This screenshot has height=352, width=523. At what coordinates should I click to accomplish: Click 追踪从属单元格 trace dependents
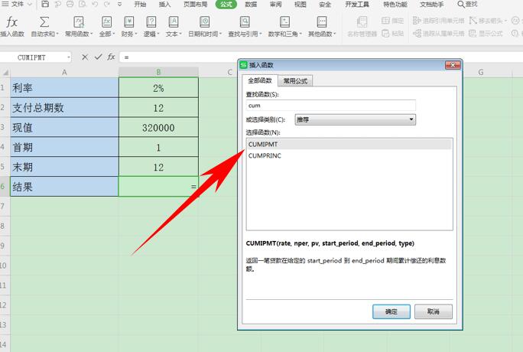[x=438, y=34]
